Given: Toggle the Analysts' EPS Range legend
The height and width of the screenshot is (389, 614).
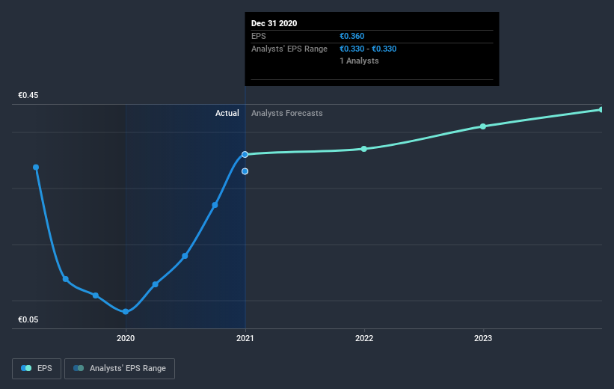Looking at the screenshot, I should tap(120, 369).
